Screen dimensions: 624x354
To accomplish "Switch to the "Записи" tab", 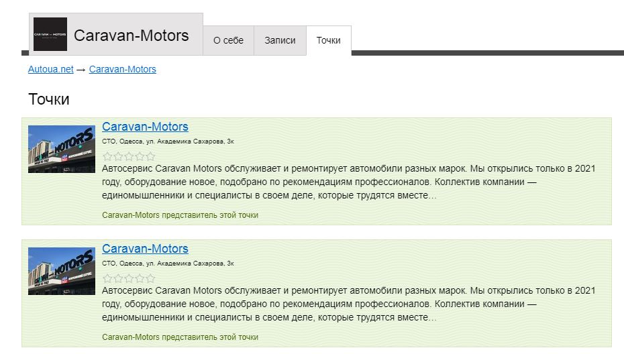I will pyautogui.click(x=280, y=40).
